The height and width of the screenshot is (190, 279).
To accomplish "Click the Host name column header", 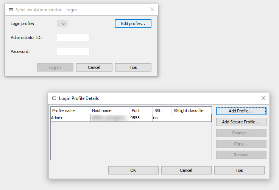I will click(x=110, y=111).
